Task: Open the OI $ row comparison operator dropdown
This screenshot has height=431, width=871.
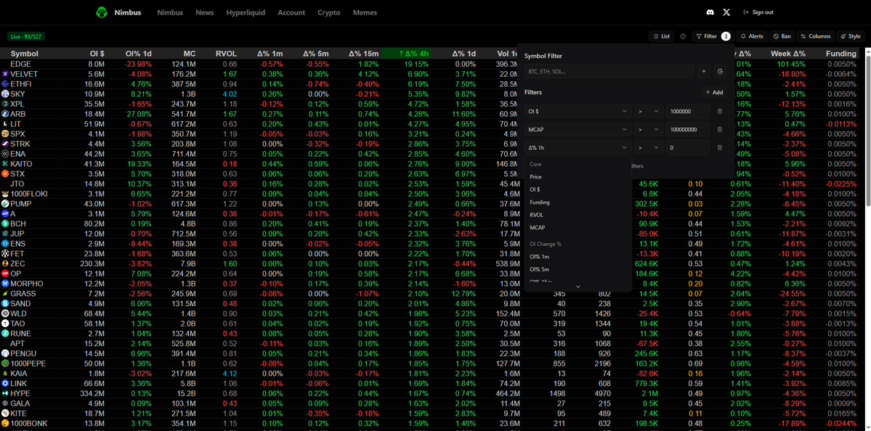Action: pos(649,111)
